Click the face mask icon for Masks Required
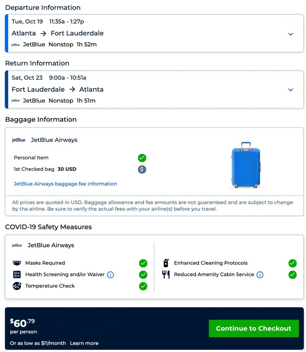306x352 pixels. point(17,263)
